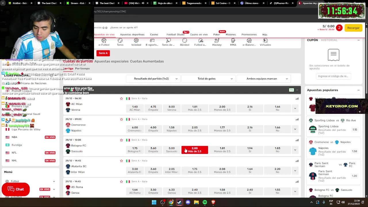The height and width of the screenshot is (207, 368).
Task: Expand more markets for Bologna FC vs Sassuolo
Action: [295, 150]
